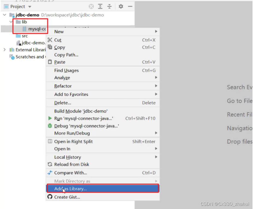
Task: Expand submenu arrow next to New
Action: point(156,31)
